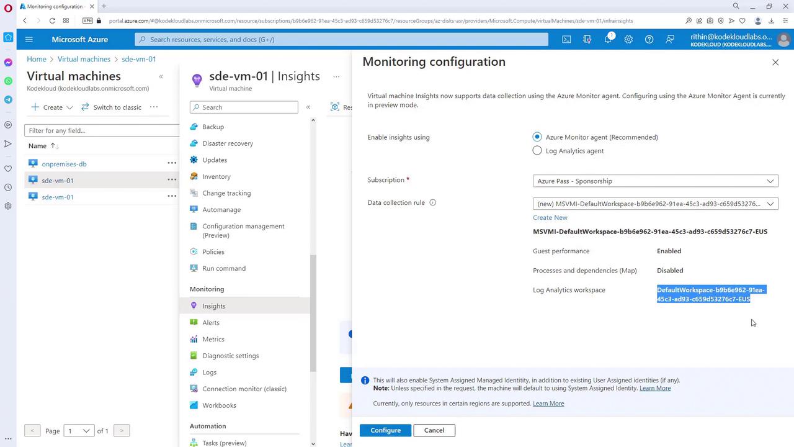The width and height of the screenshot is (794, 447).
Task: Open Messenger in the Opera sidebar
Action: coord(8,63)
